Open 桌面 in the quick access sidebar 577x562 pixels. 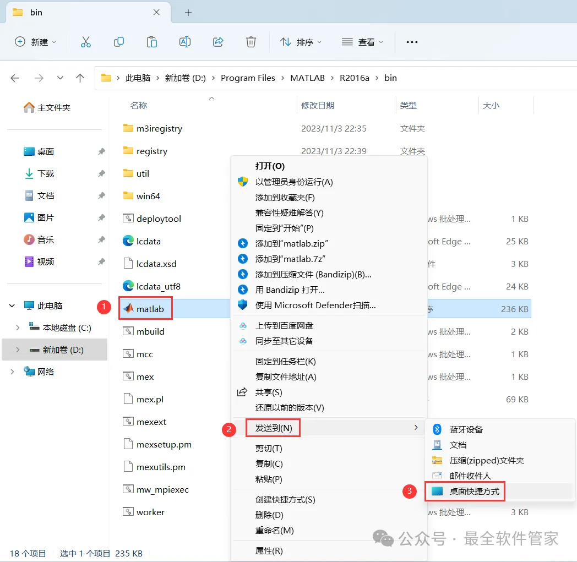coord(39,151)
